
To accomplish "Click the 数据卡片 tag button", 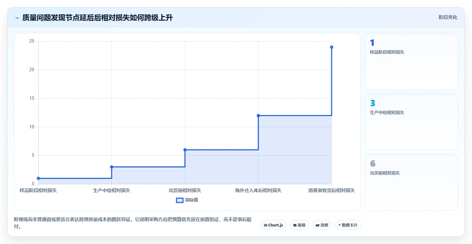I will click(348, 225).
